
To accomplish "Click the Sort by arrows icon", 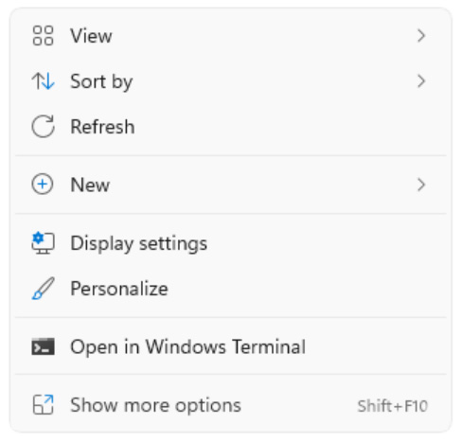I will tap(43, 81).
